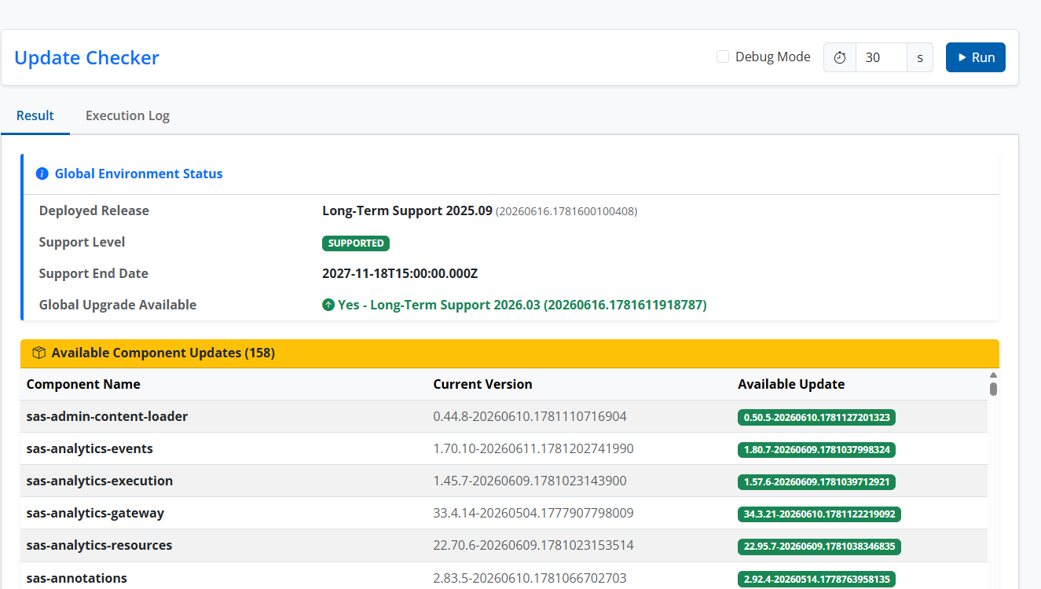This screenshot has width=1041, height=589.
Task: Click the green upgrade arrow icon
Action: tap(328, 305)
